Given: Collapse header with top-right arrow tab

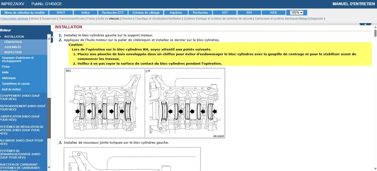Looking at the screenshot, I should 365,24.
